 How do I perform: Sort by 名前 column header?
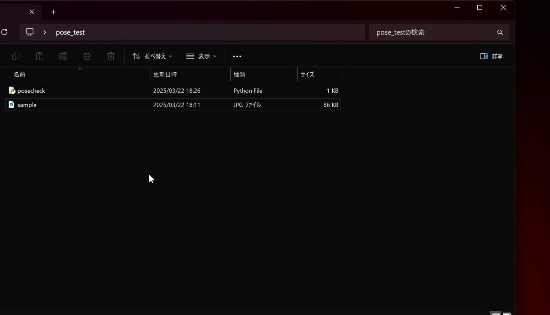[20, 74]
